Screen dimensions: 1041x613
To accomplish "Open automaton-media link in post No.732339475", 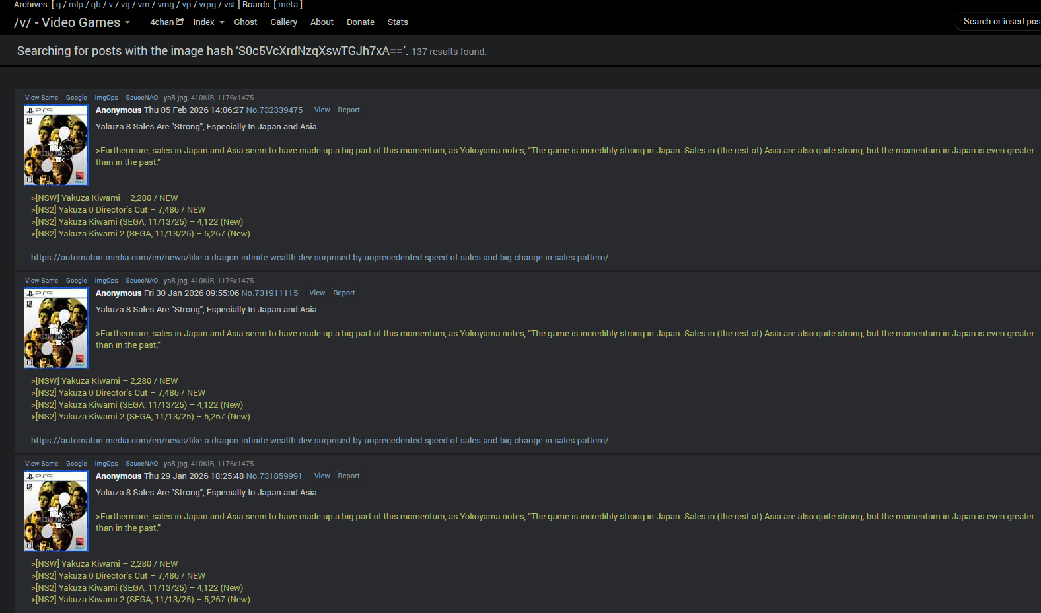I will 320,258.
